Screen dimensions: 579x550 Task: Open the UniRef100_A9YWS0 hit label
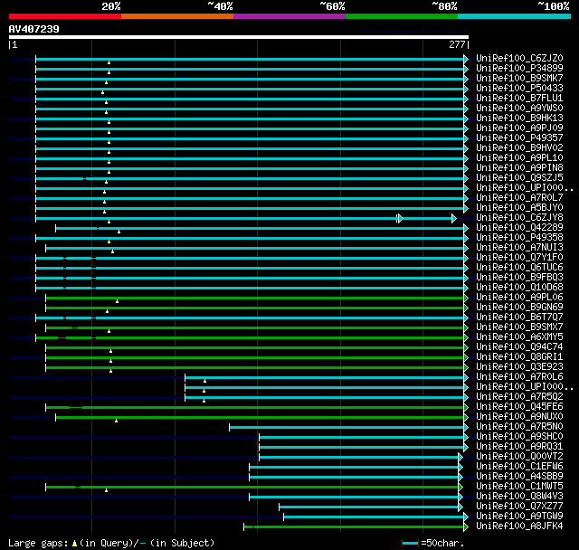(519, 109)
